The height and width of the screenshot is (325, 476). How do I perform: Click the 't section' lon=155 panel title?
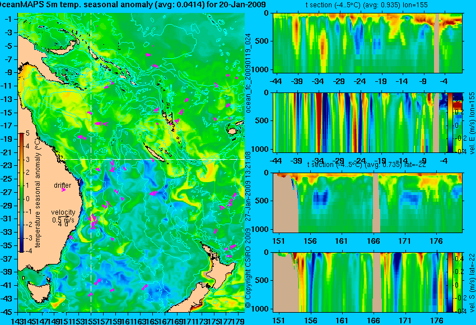click(x=367, y=5)
